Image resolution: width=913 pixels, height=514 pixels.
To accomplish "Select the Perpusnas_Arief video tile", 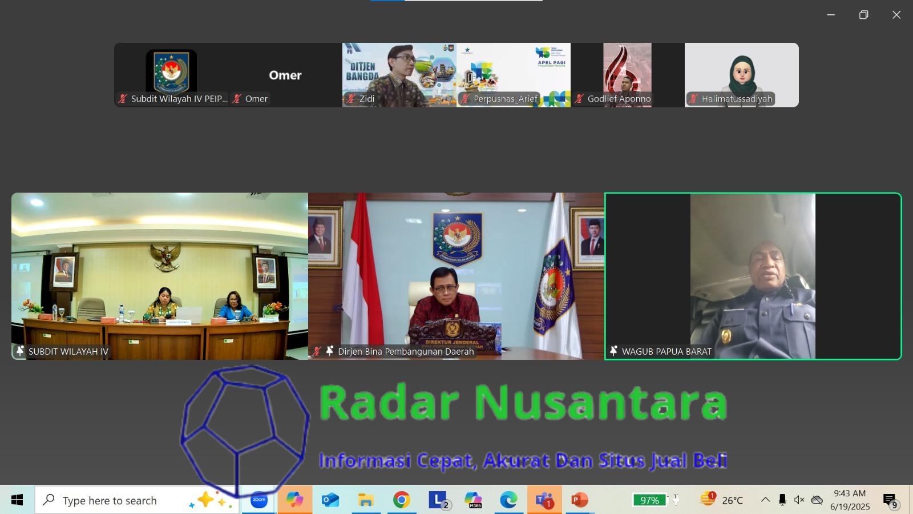I will 514,74.
